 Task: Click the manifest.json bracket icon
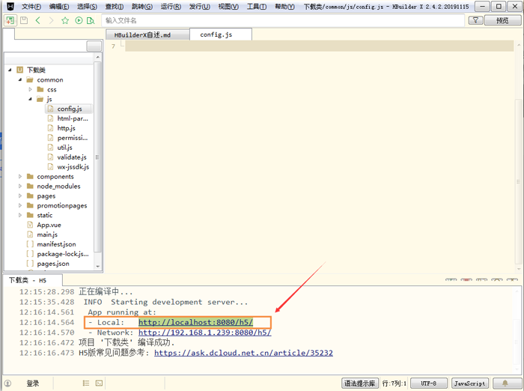[30, 244]
